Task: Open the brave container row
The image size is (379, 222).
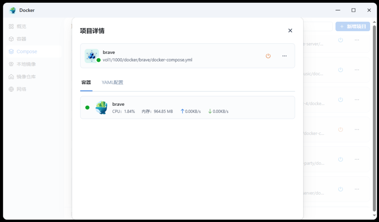Action: pyautogui.click(x=187, y=107)
